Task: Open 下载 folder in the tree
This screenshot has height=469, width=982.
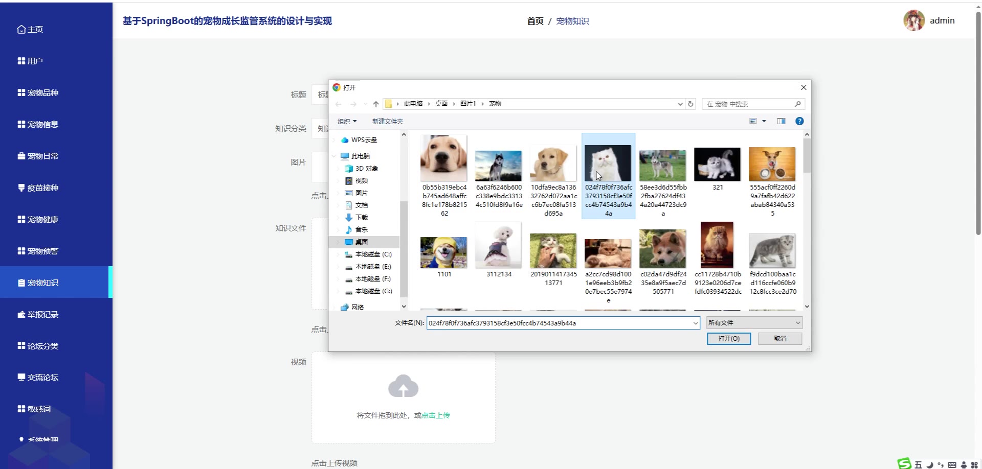Action: click(x=356, y=218)
